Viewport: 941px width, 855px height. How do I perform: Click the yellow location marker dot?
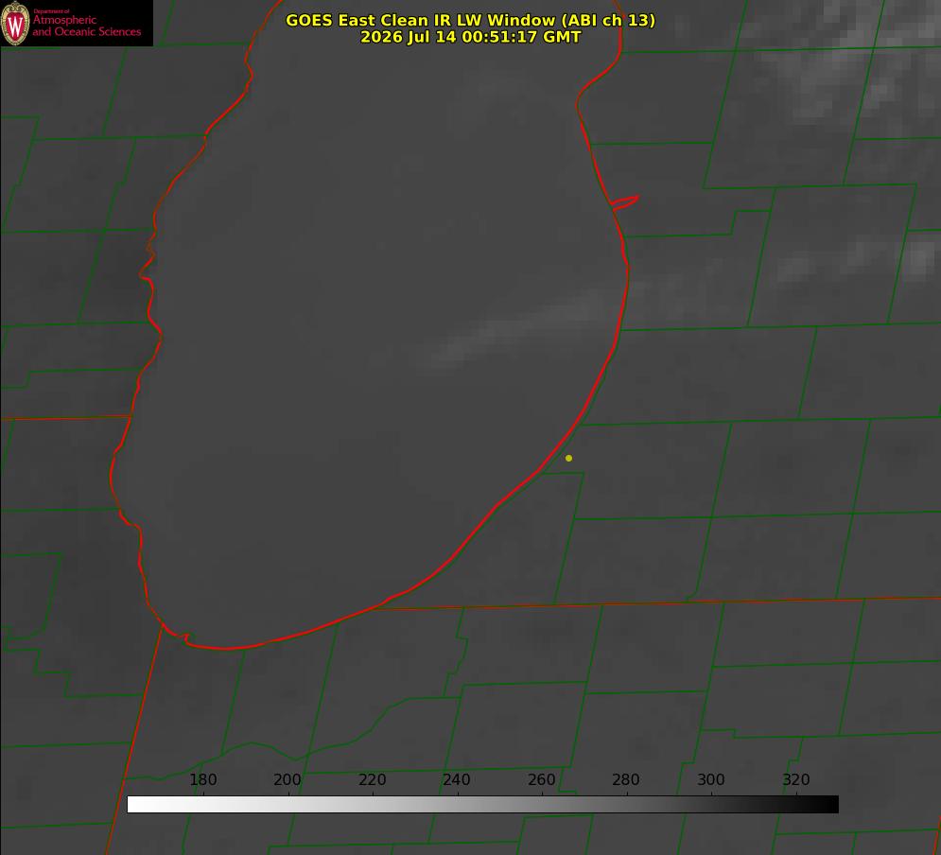[x=568, y=458]
